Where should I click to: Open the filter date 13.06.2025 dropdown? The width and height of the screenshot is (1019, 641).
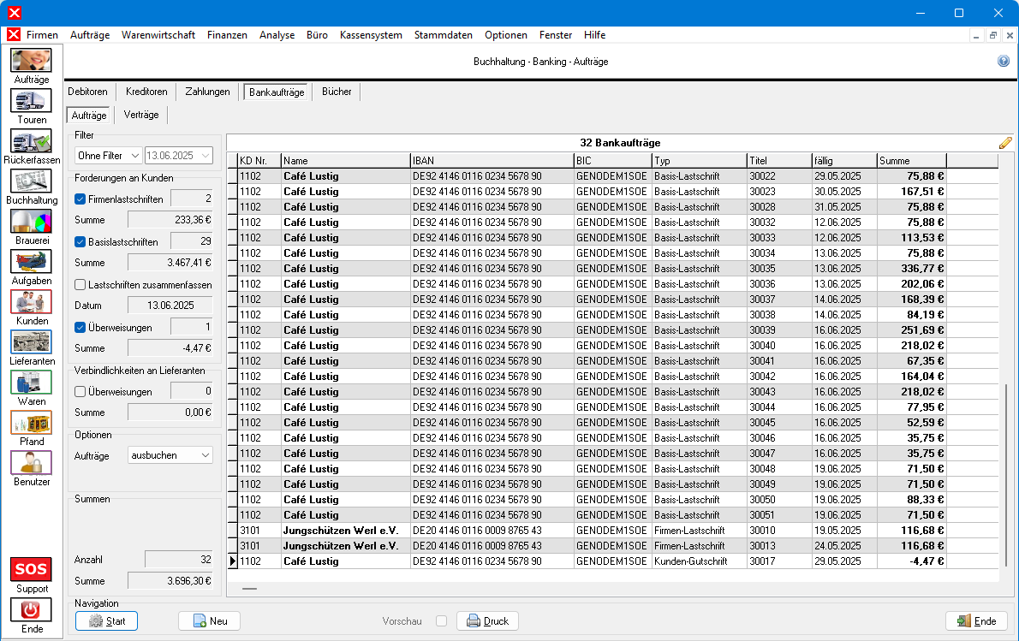tap(178, 156)
